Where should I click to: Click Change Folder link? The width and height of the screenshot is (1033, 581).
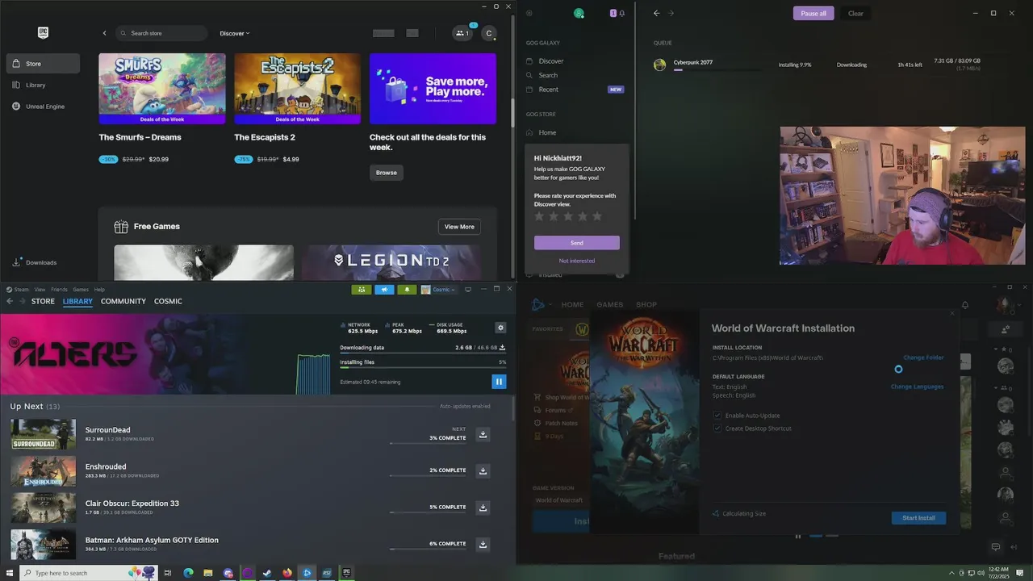pyautogui.click(x=923, y=357)
